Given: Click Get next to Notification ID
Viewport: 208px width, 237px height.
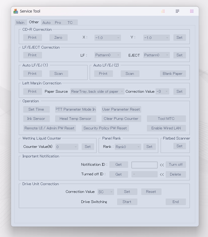Looking at the screenshot, I should (x=119, y=165).
